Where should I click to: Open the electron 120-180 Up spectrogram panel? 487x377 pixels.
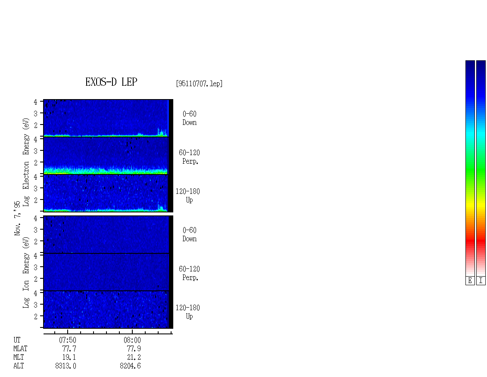coord(108,193)
